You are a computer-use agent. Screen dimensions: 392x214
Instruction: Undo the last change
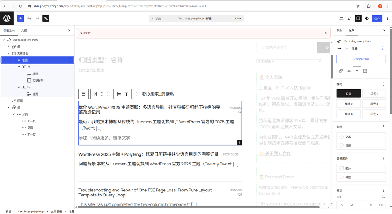(x=29, y=18)
